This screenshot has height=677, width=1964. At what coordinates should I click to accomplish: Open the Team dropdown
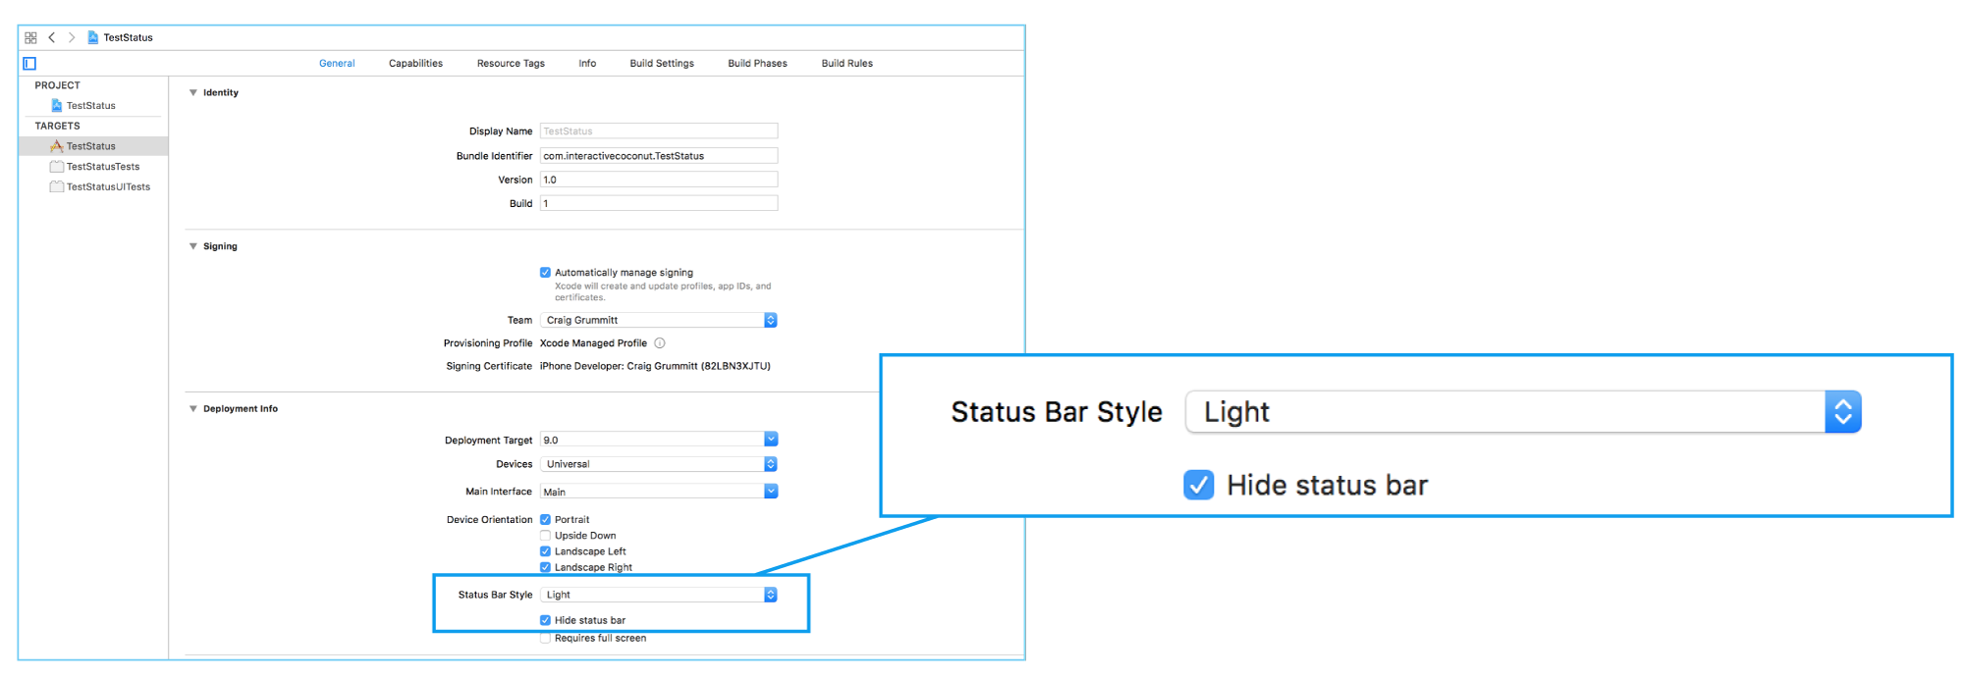[x=659, y=320]
